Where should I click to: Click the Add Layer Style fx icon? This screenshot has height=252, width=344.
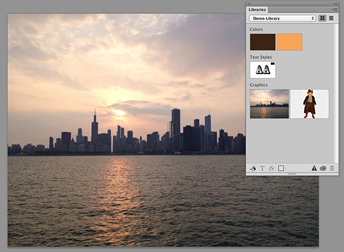(272, 168)
